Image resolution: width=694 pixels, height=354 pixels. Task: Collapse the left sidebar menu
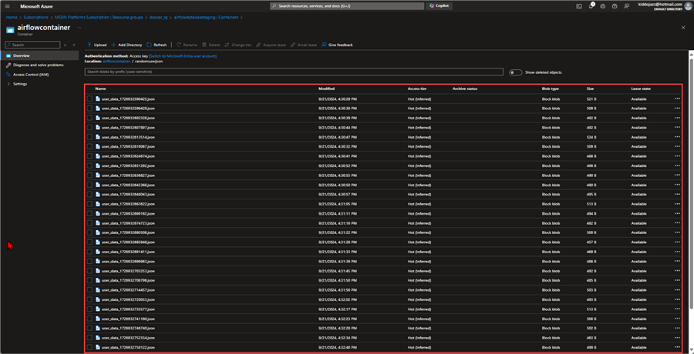coord(73,45)
